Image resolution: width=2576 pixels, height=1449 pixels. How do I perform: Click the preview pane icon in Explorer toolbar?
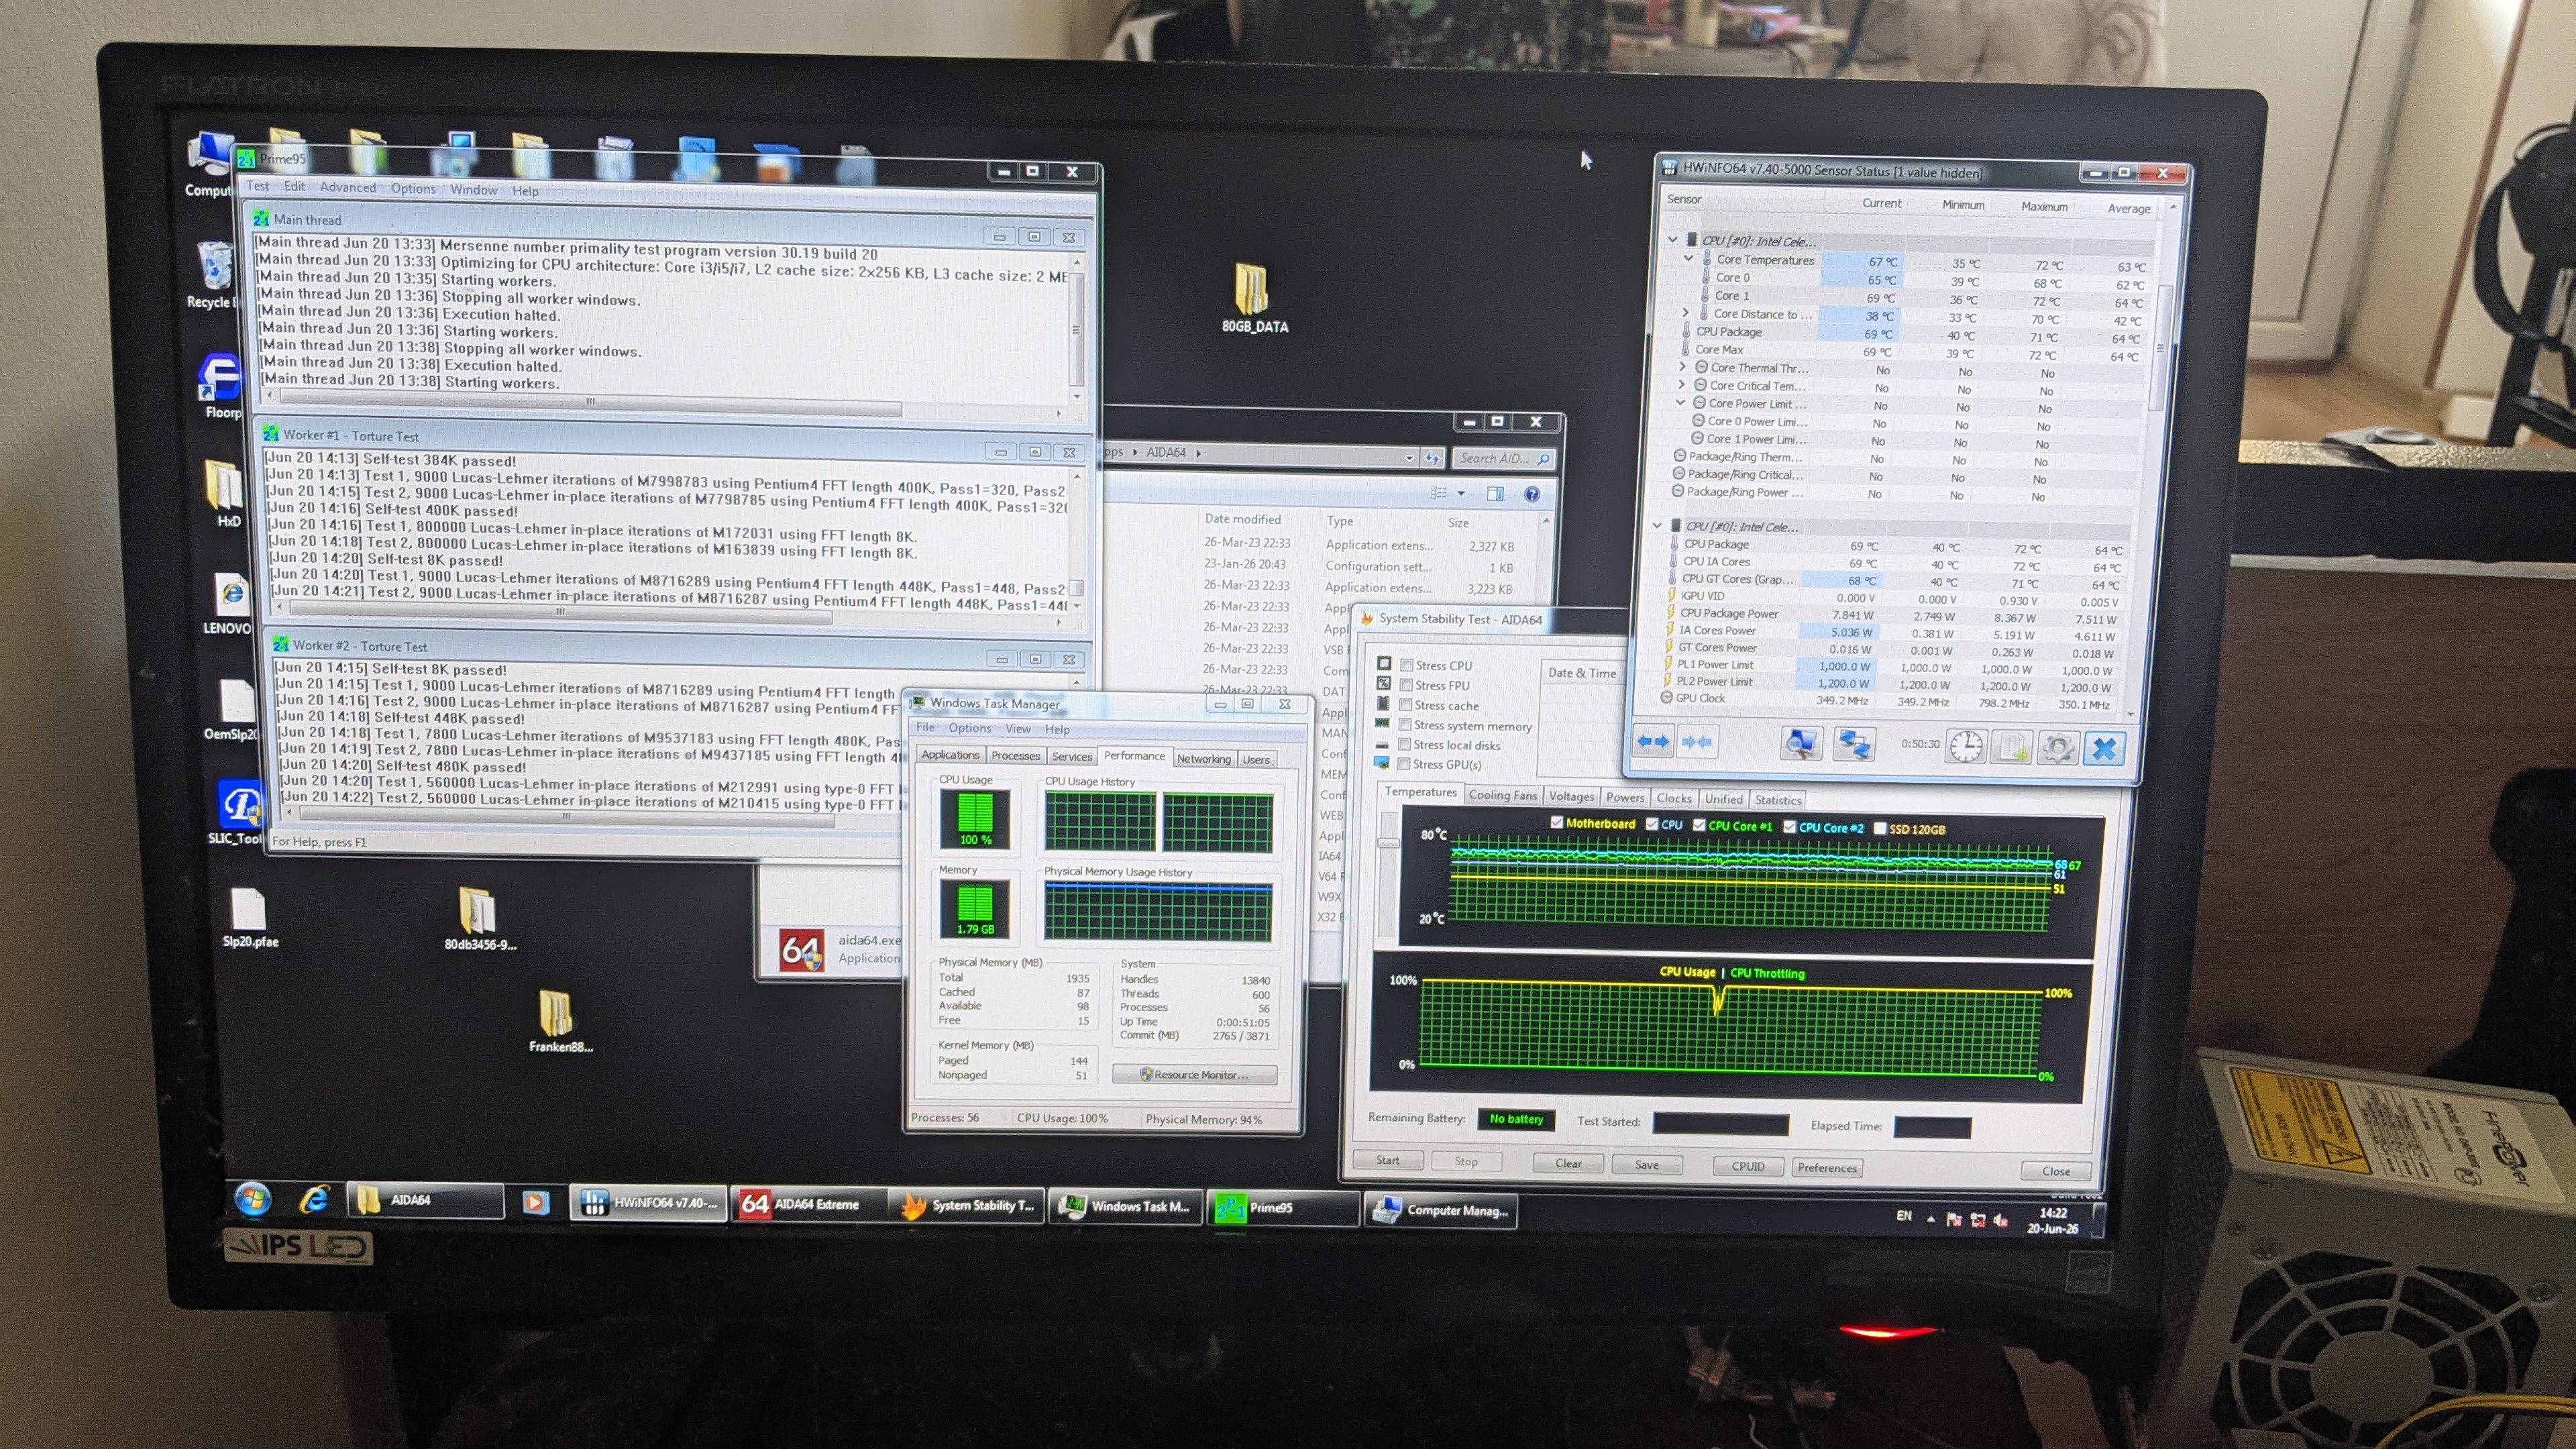coord(1495,493)
